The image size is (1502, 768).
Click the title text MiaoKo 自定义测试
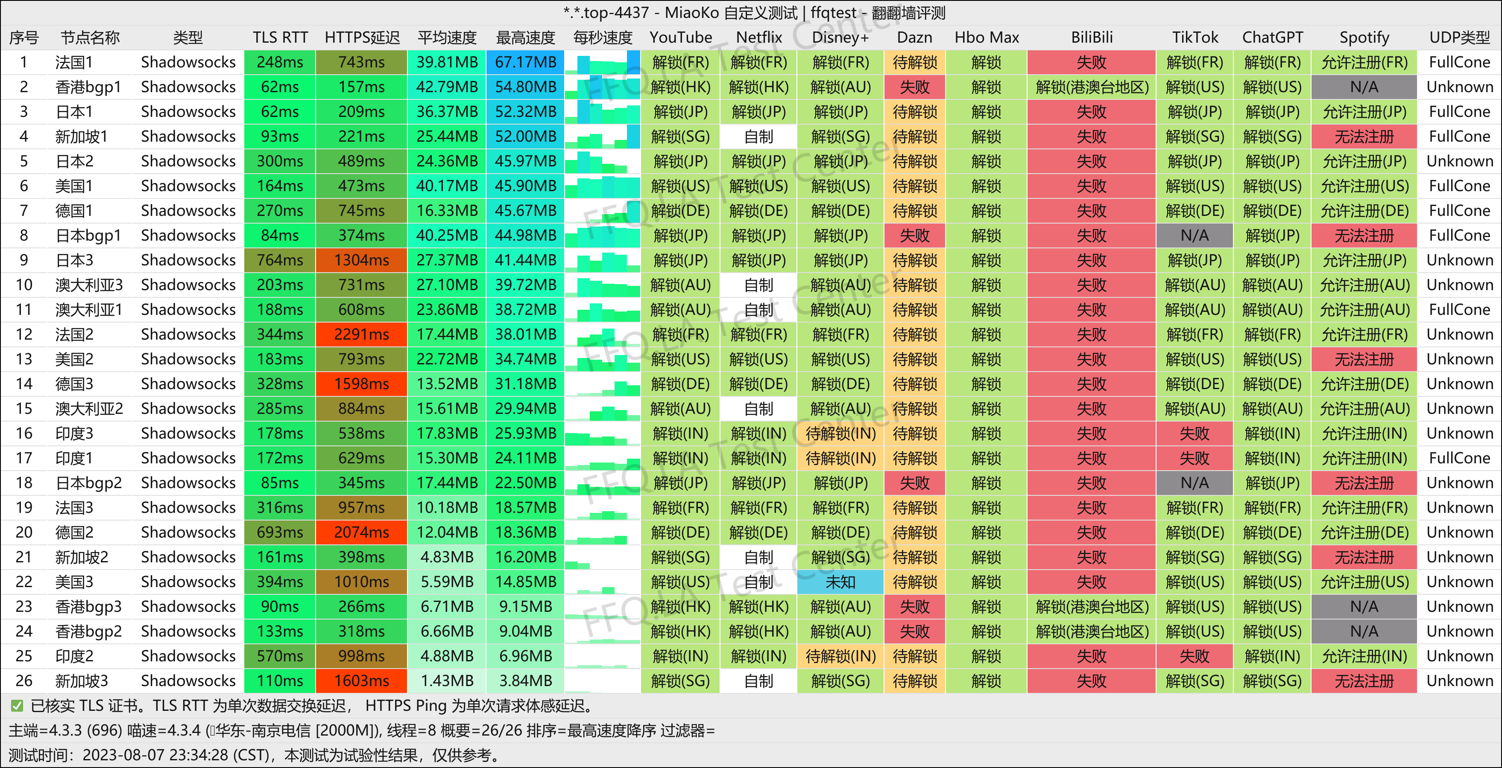[731, 13]
